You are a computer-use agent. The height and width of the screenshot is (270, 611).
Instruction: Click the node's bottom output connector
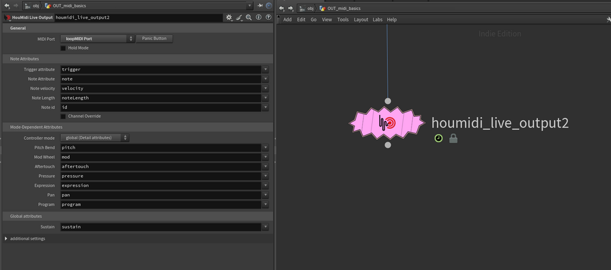388,145
